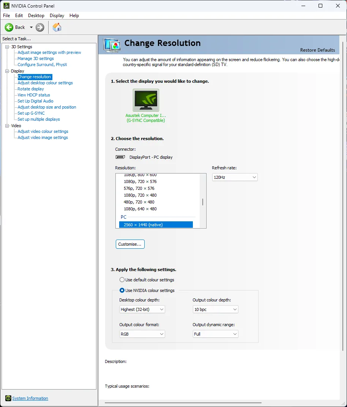Open the Back history dropdown arrow

tap(31, 27)
